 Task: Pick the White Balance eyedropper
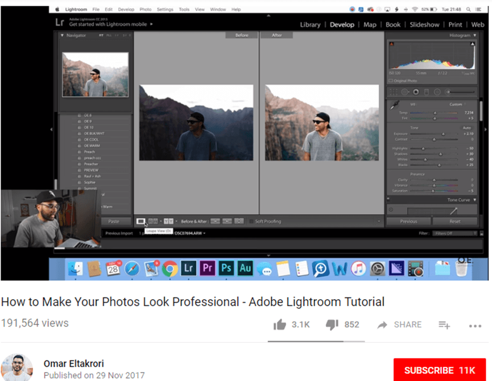395,105
